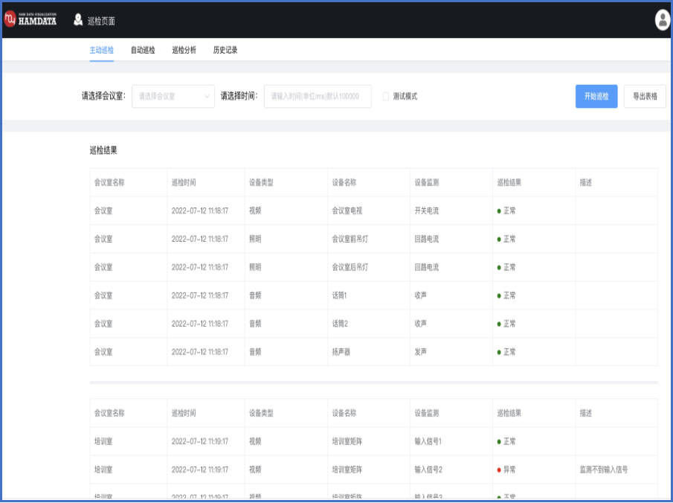Click the user icon beside 巡检页面

pyautogui.click(x=78, y=20)
